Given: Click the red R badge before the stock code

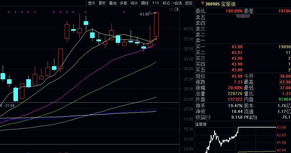Looking at the screenshot, I should point(202,3).
